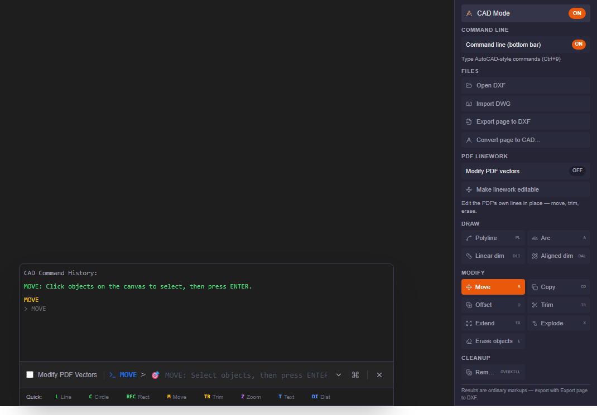The width and height of the screenshot is (597, 415).
Task: Click the command key shortcuts icon
Action: tap(355, 375)
